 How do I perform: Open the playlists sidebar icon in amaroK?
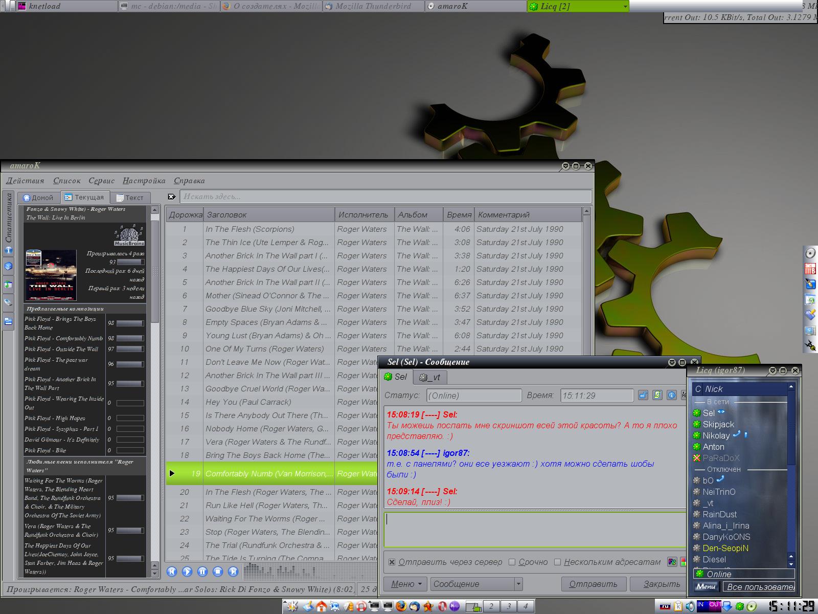coord(8,285)
